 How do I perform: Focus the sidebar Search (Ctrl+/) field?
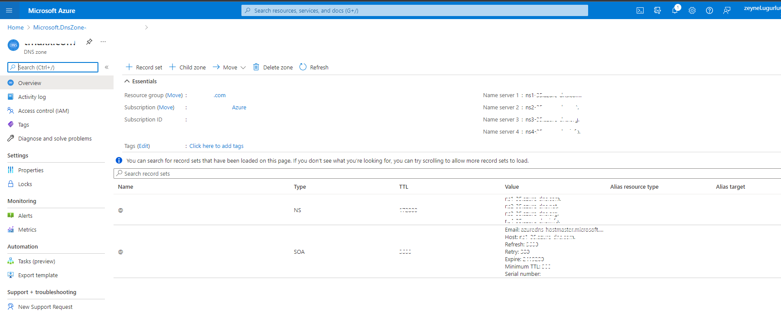pyautogui.click(x=53, y=67)
